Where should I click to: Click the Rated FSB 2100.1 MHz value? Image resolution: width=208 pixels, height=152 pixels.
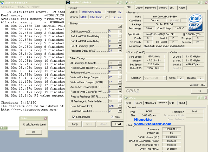coord(154,68)
